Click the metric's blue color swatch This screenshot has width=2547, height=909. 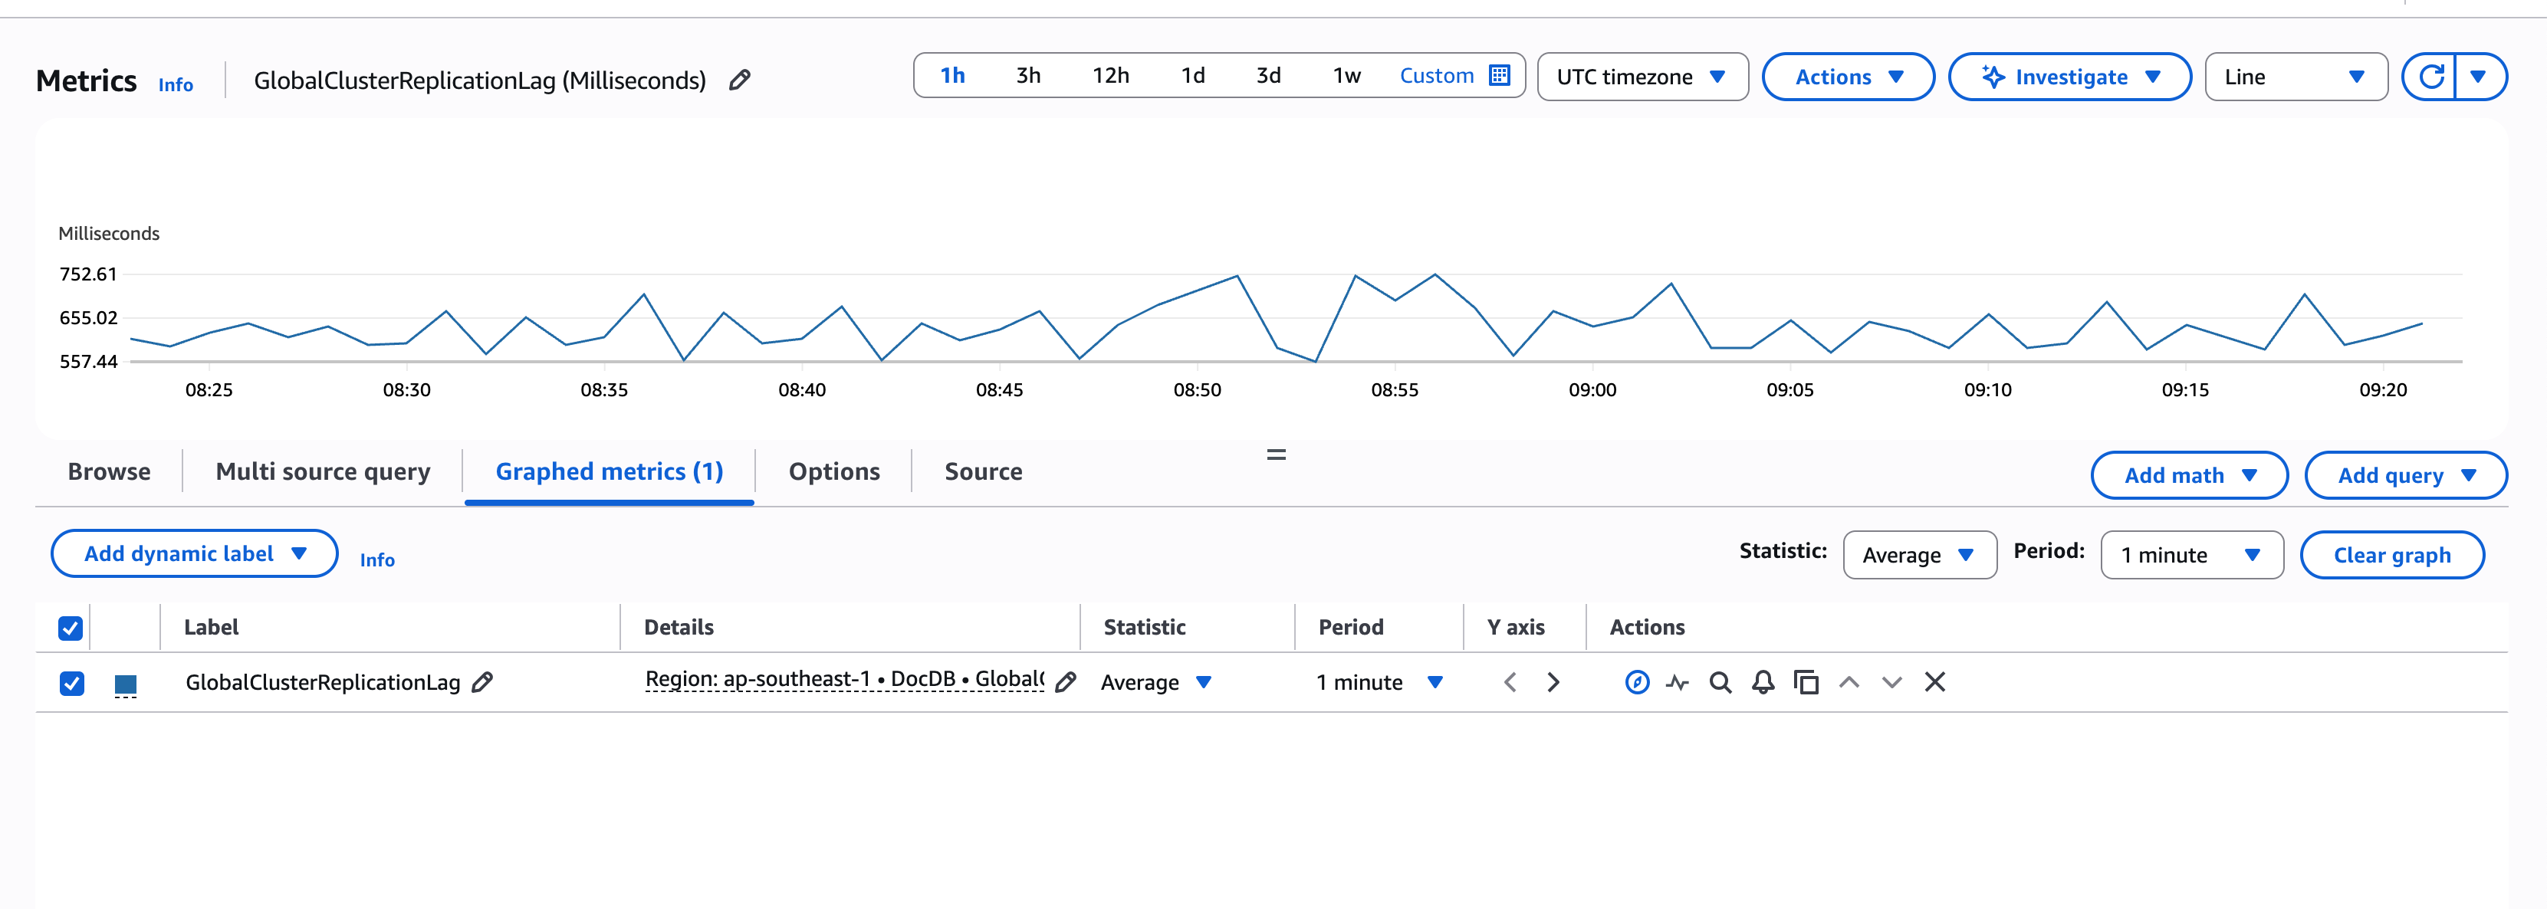(x=126, y=683)
